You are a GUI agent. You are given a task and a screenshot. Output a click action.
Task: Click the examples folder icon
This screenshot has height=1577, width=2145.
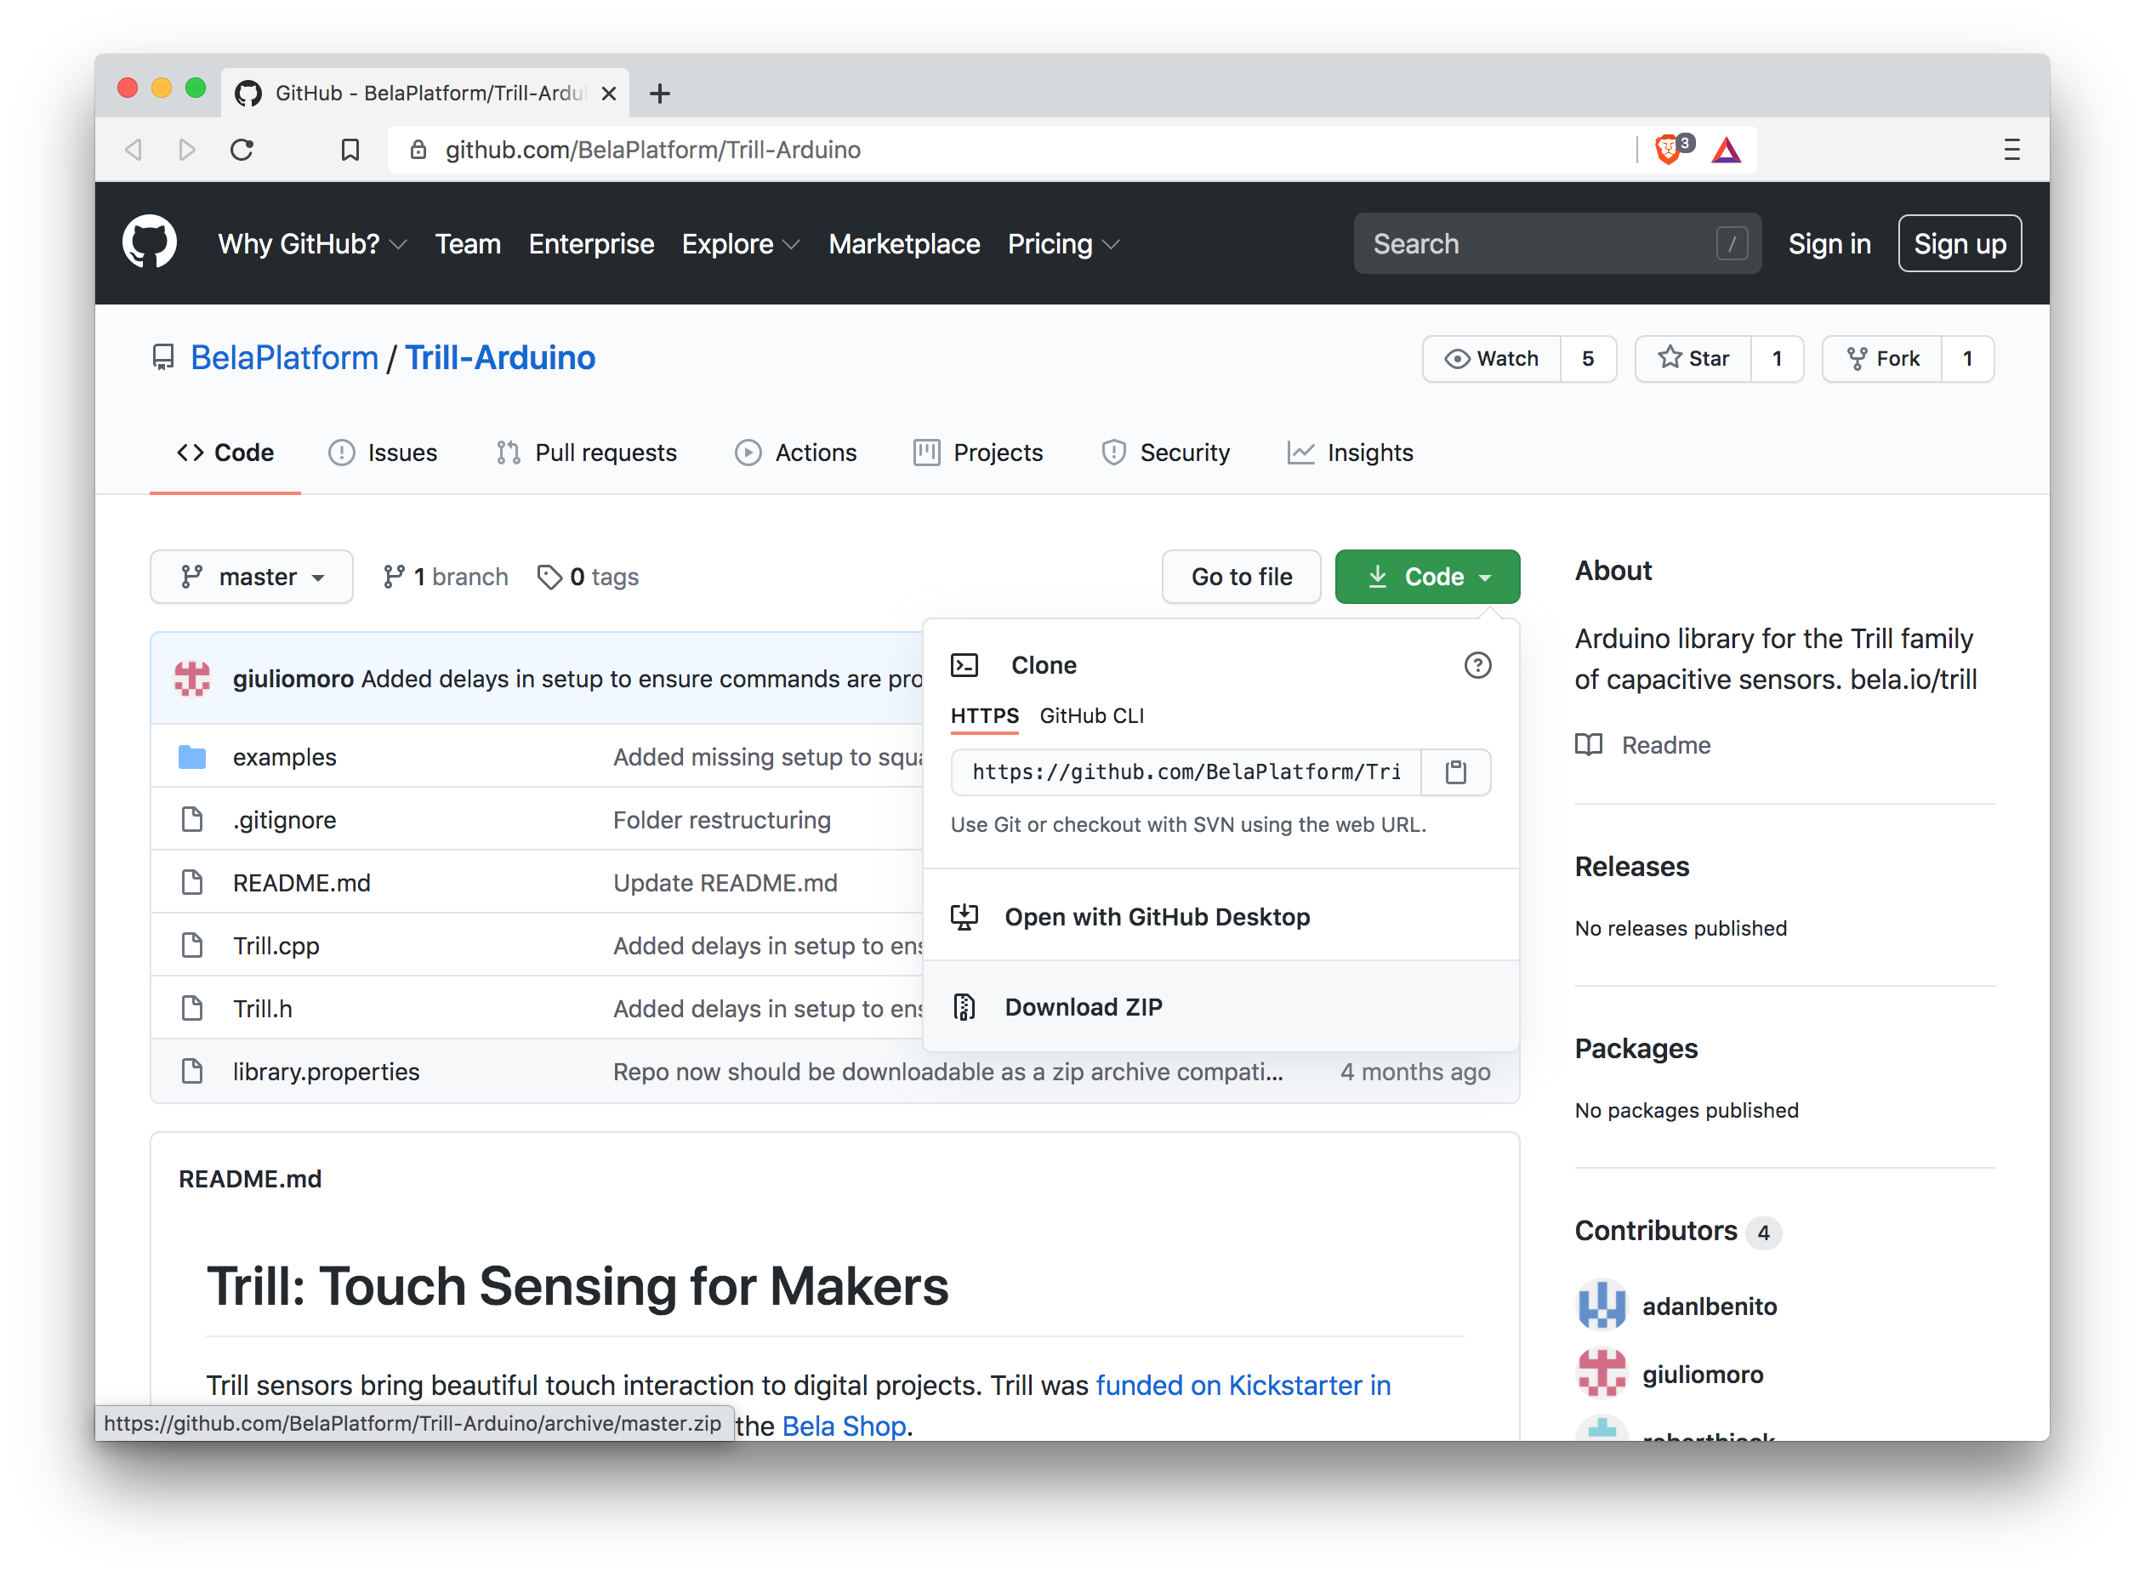click(x=192, y=757)
